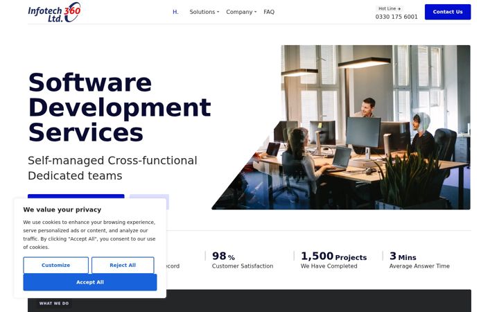Click the 98% Customer Satisfaction stat

tap(243, 260)
